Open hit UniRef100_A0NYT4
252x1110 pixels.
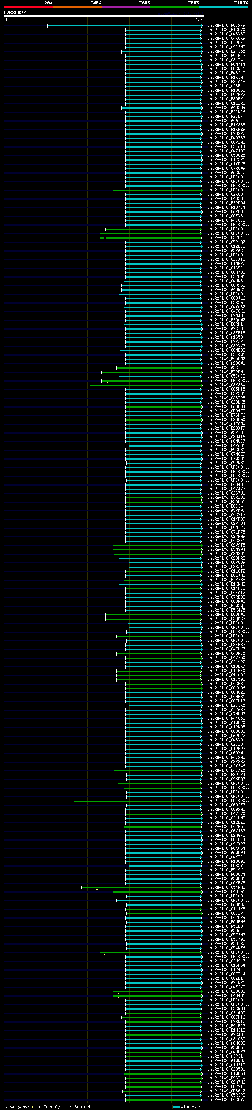pyautogui.click(x=226, y=64)
